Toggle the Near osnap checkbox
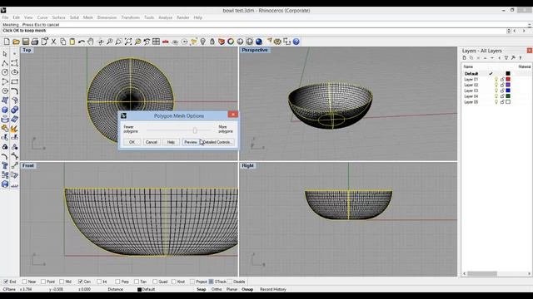Image resolution: width=533 pixels, height=299 pixels. pos(24,282)
